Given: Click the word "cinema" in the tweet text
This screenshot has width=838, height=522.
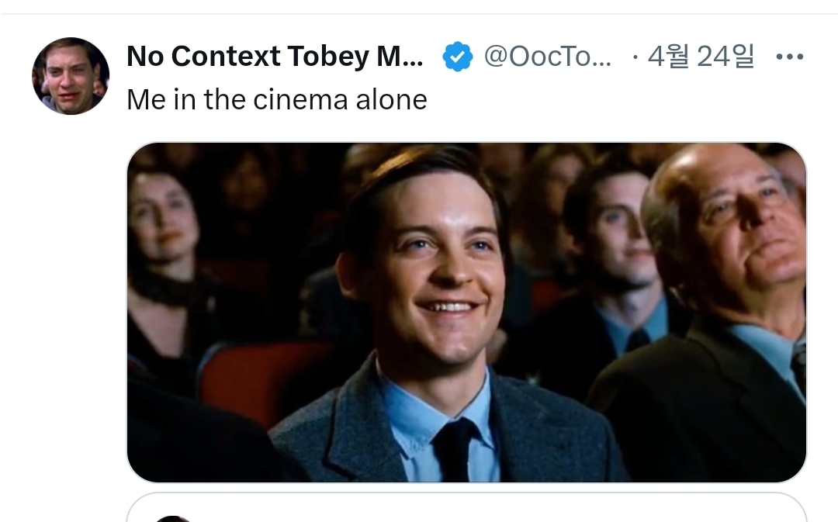Looking at the screenshot, I should [x=300, y=100].
